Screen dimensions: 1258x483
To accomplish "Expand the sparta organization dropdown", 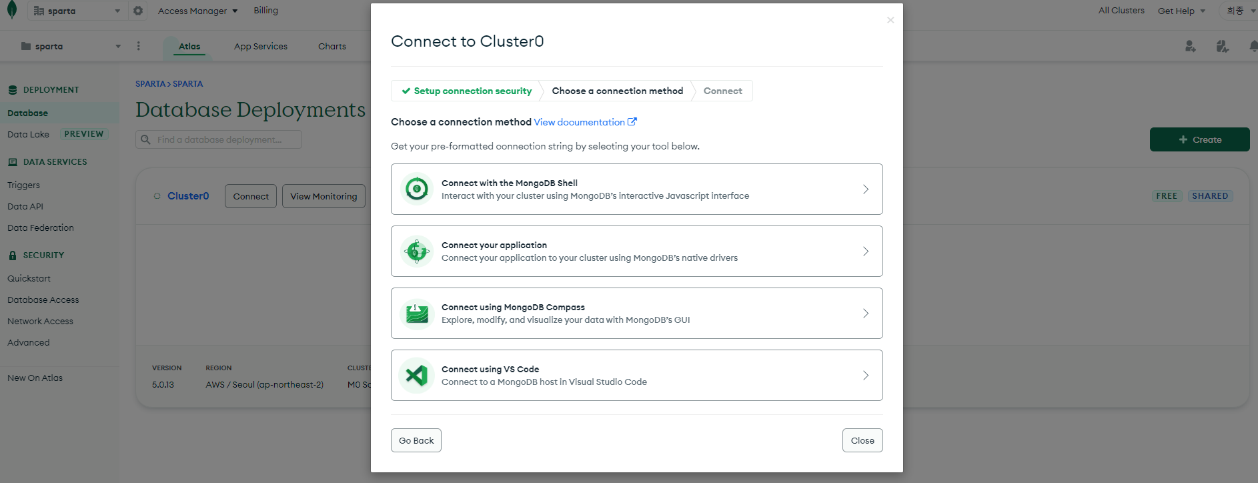I will pos(77,11).
